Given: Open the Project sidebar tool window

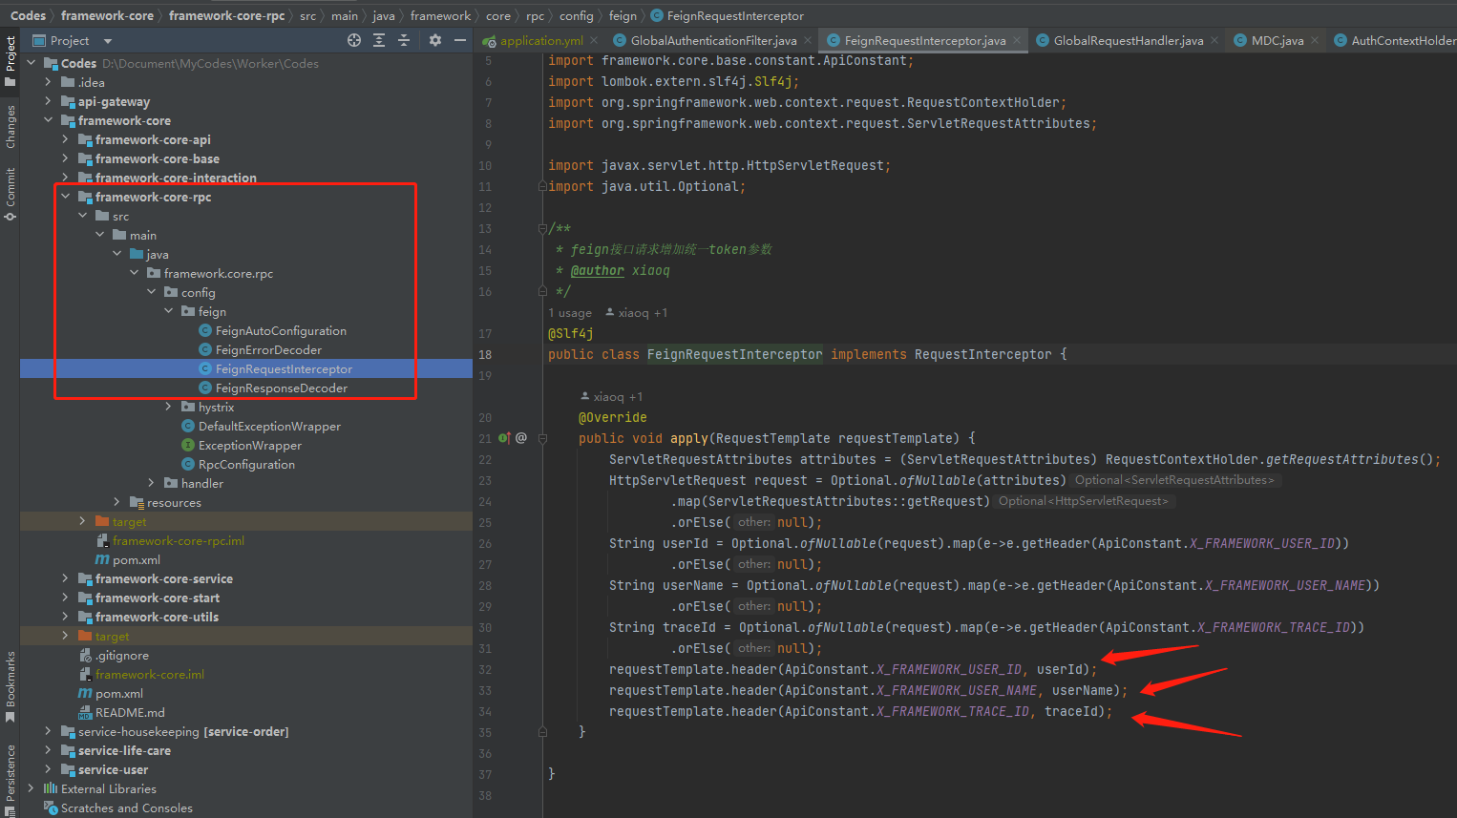Looking at the screenshot, I should click(x=11, y=61).
